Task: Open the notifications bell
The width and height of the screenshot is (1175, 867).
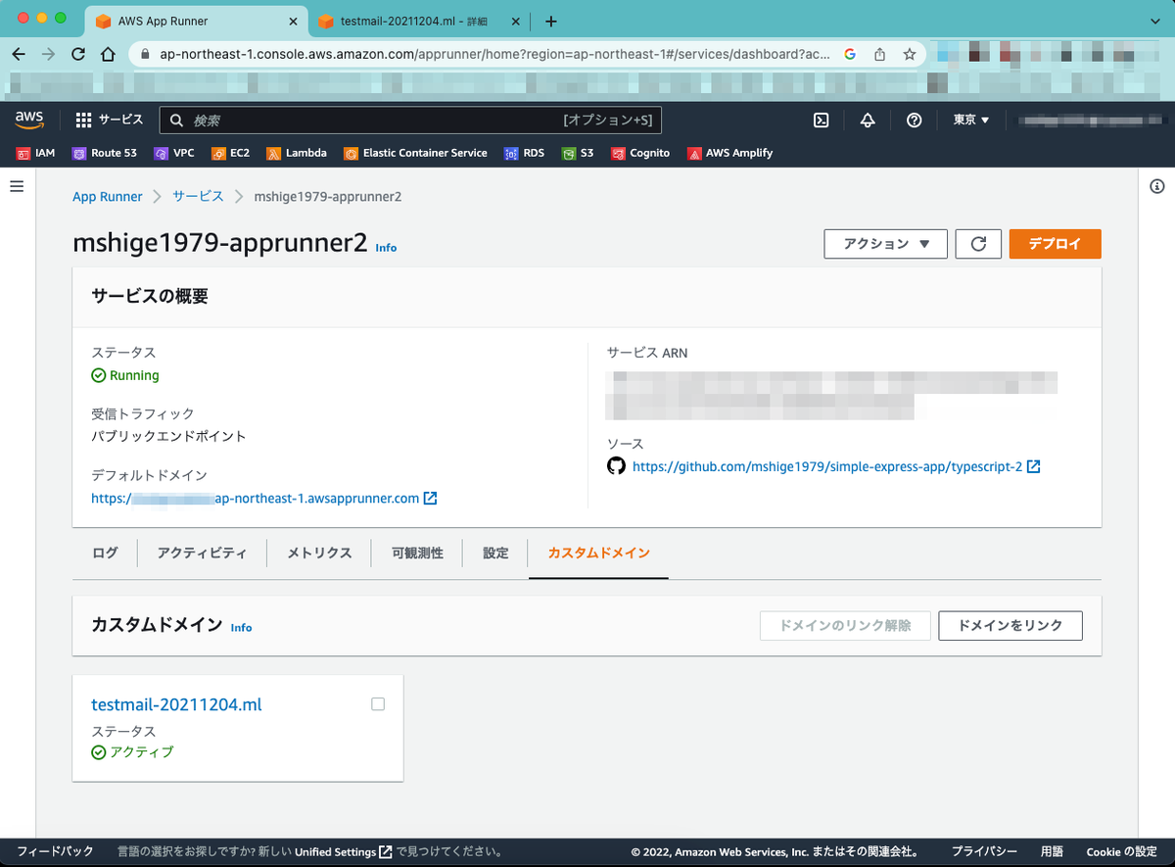Action: pos(868,120)
